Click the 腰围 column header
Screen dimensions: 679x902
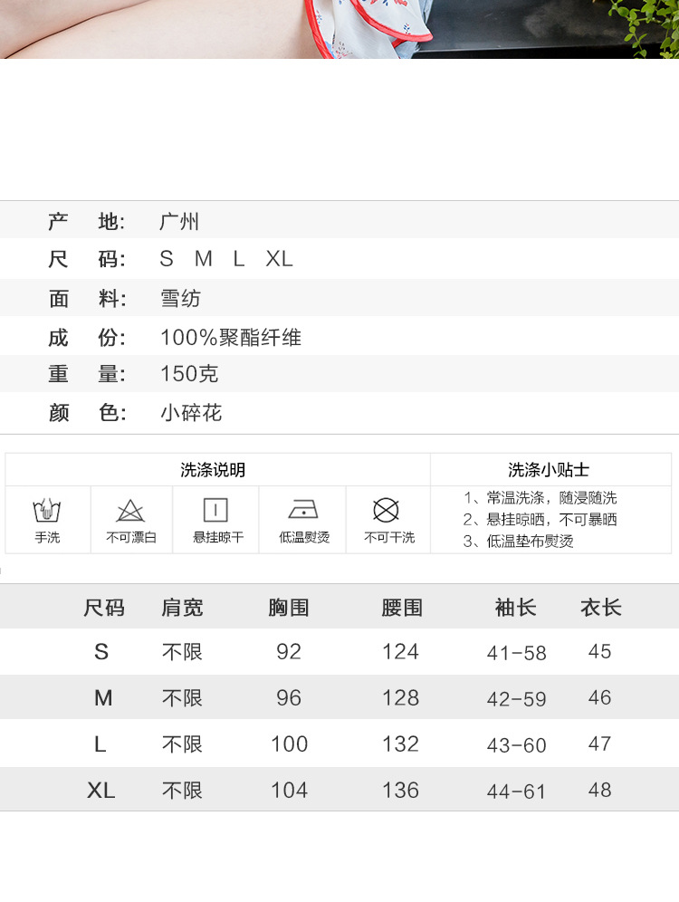(401, 608)
